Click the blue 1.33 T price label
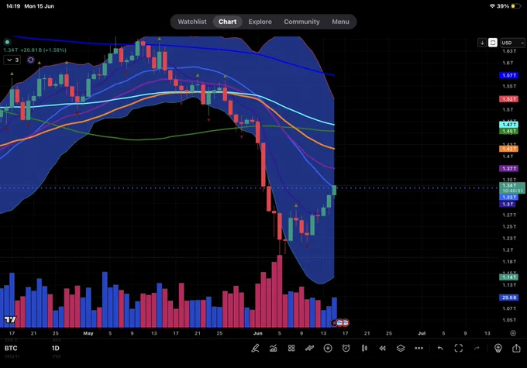This screenshot has width=527, height=368. click(509, 197)
